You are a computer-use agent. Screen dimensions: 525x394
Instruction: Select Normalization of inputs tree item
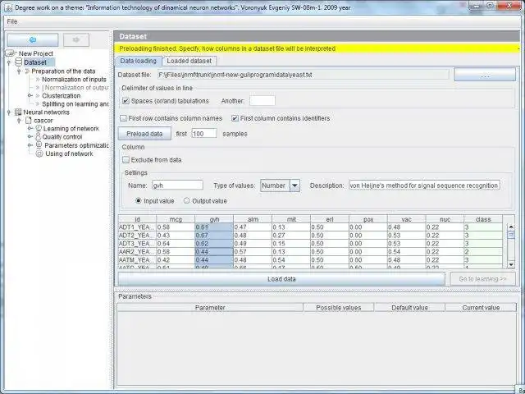point(74,80)
